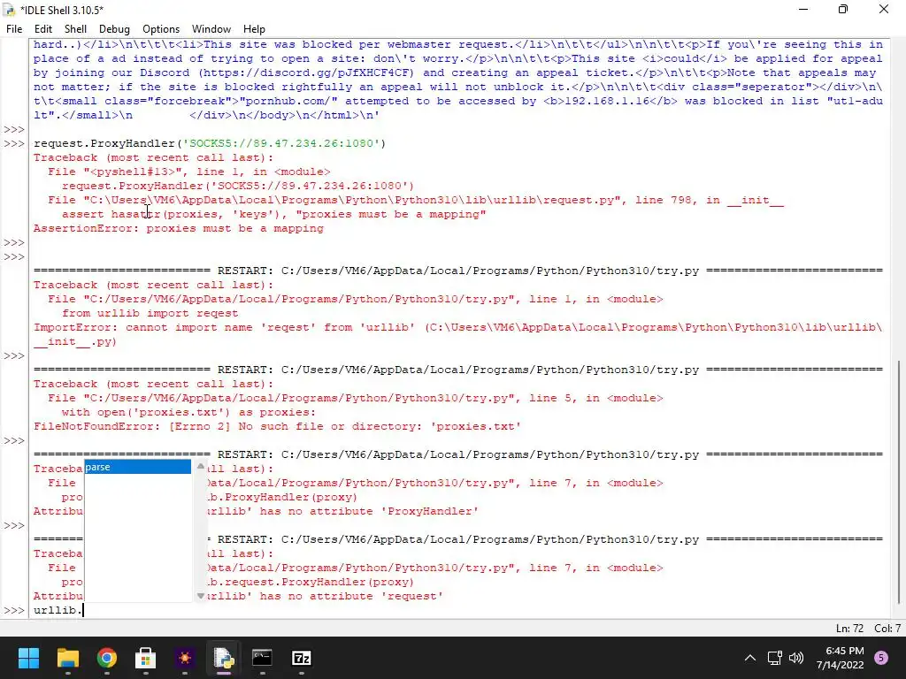
Task: Click 'AssertionError: proxies must be a mapping' line
Action: tap(179, 228)
